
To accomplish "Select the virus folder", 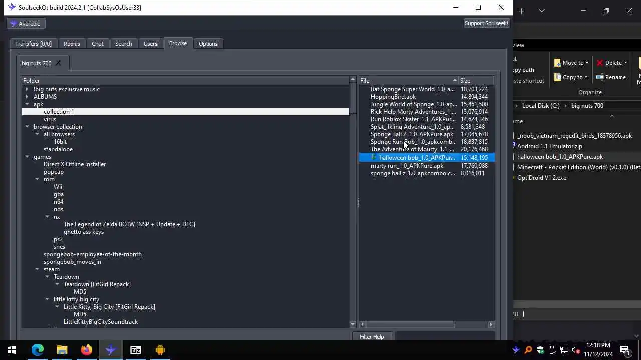I will click(50, 119).
